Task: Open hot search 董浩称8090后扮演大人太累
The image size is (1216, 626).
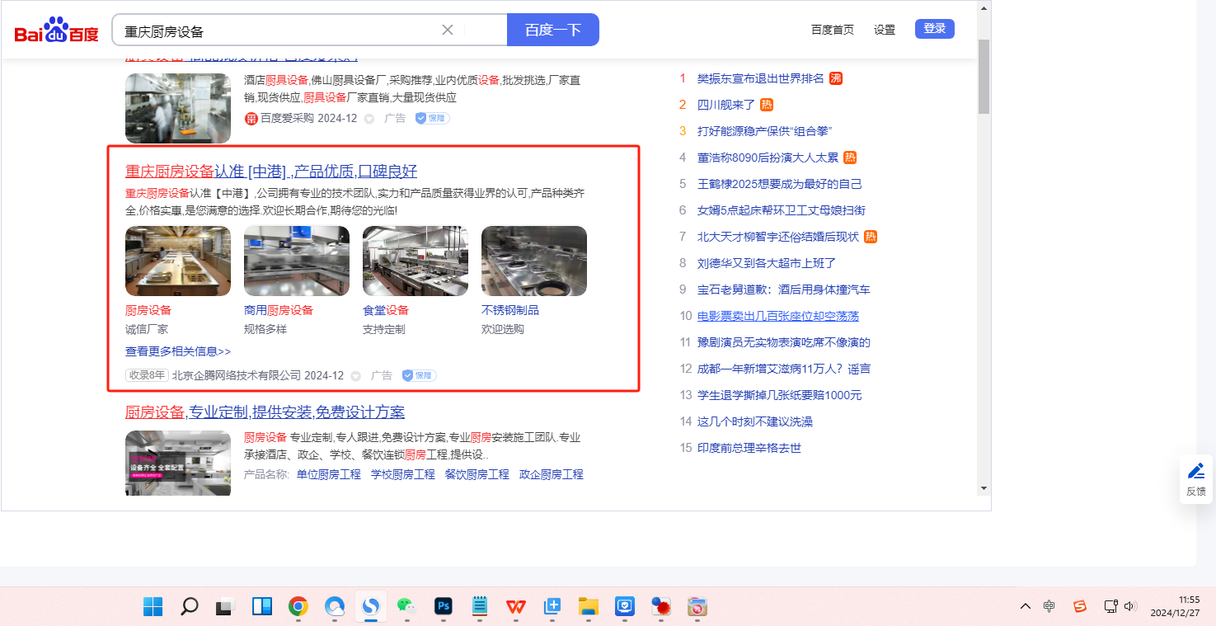Action: pos(768,158)
